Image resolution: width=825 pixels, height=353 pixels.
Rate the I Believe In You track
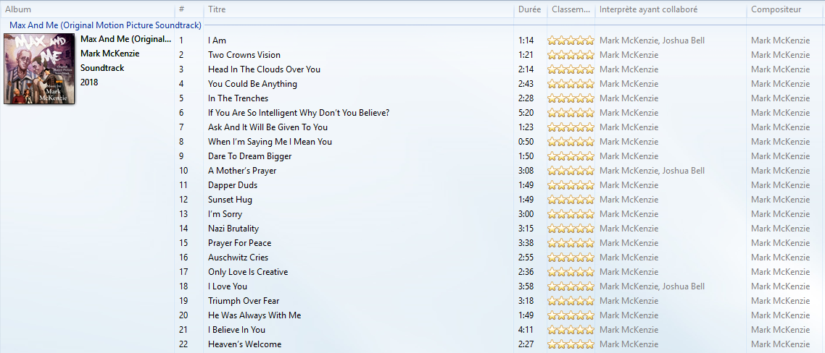[x=571, y=329]
